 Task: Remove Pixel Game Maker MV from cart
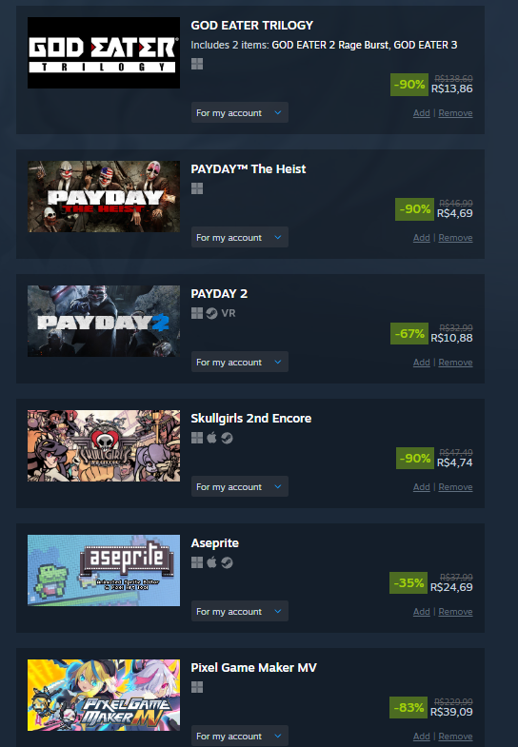[455, 736]
